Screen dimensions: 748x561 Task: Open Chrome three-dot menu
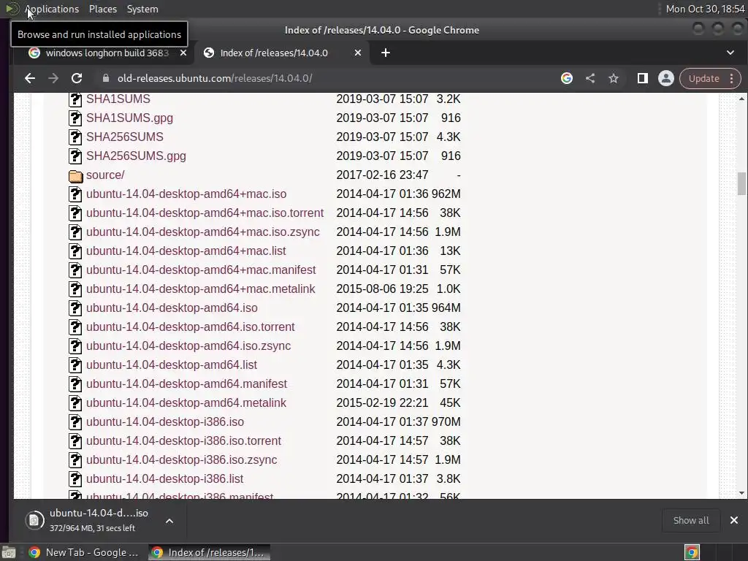pyautogui.click(x=732, y=78)
